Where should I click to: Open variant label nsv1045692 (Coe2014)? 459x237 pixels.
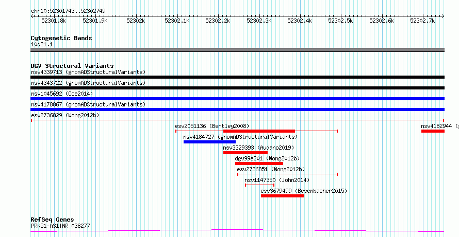tap(62, 94)
